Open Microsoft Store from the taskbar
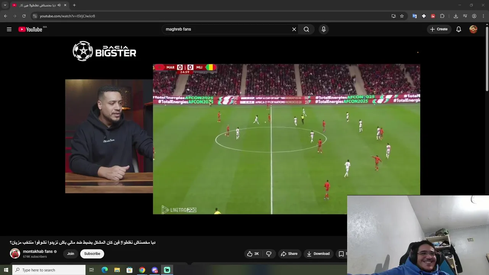The image size is (489, 275). (x=130, y=270)
